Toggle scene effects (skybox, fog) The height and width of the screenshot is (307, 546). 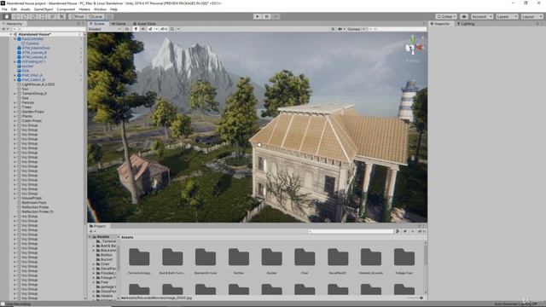pos(150,29)
